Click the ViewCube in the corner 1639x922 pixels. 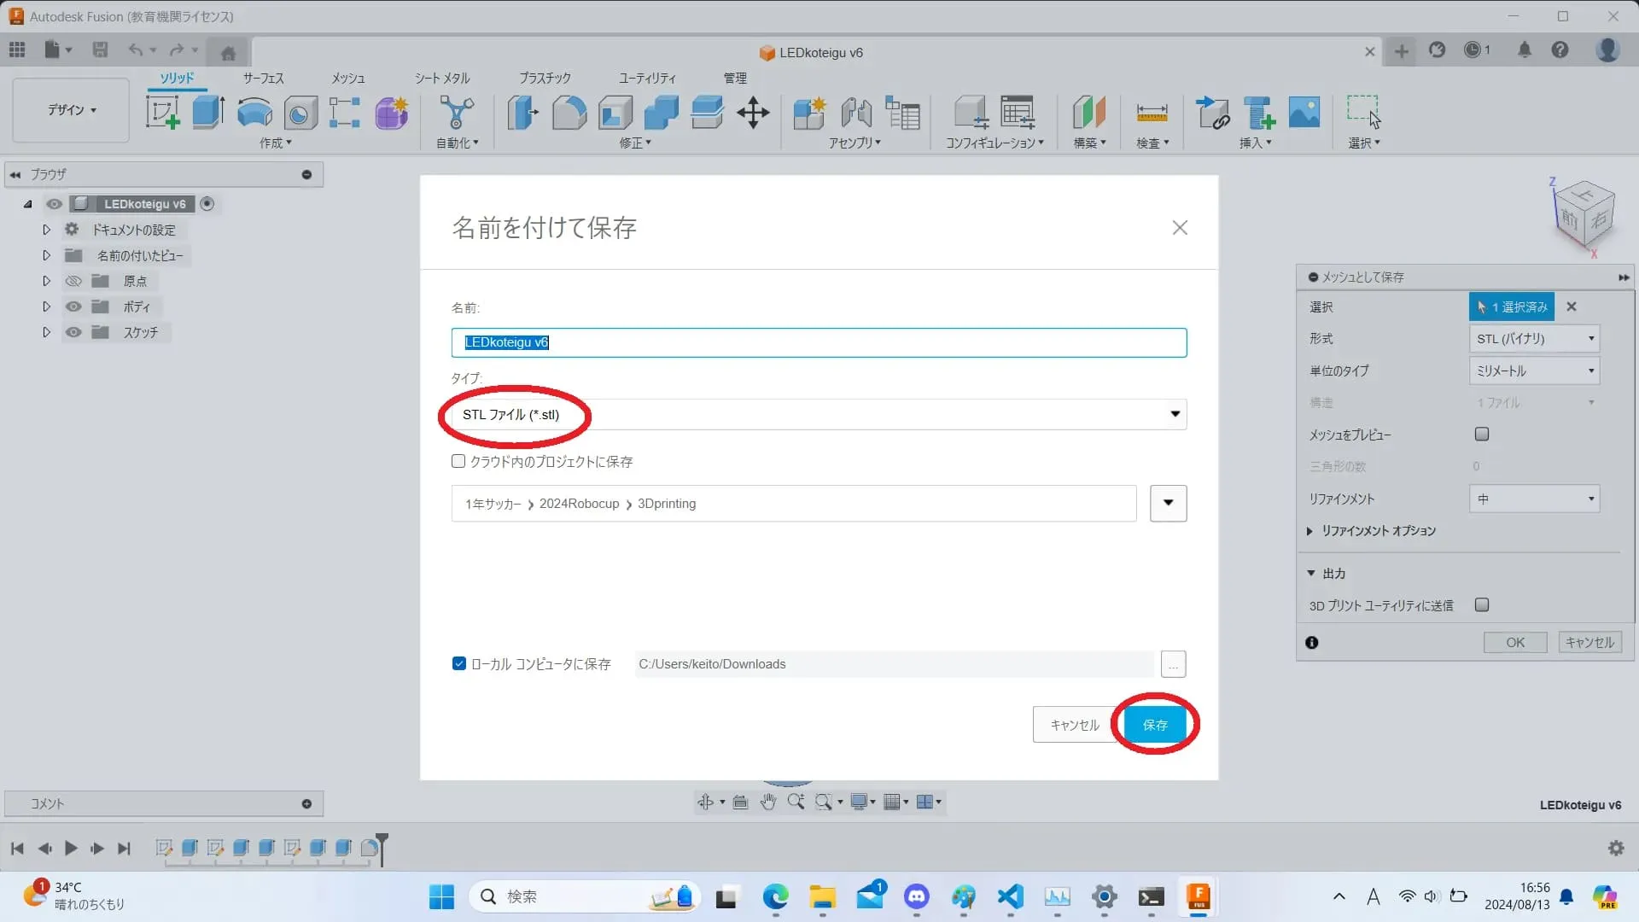point(1584,215)
